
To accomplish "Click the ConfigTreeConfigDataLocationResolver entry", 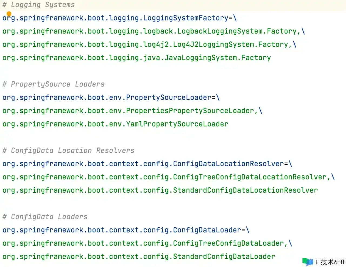I will pos(168,177).
